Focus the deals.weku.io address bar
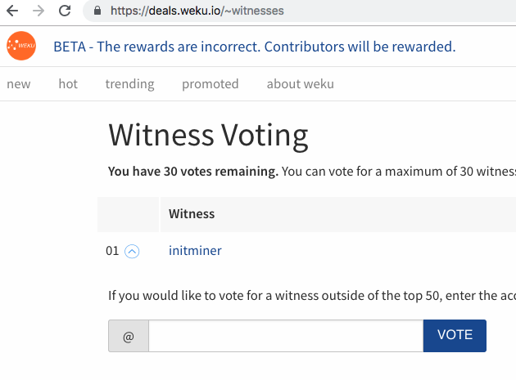Viewport: 516px width, 380px height. 246,12
